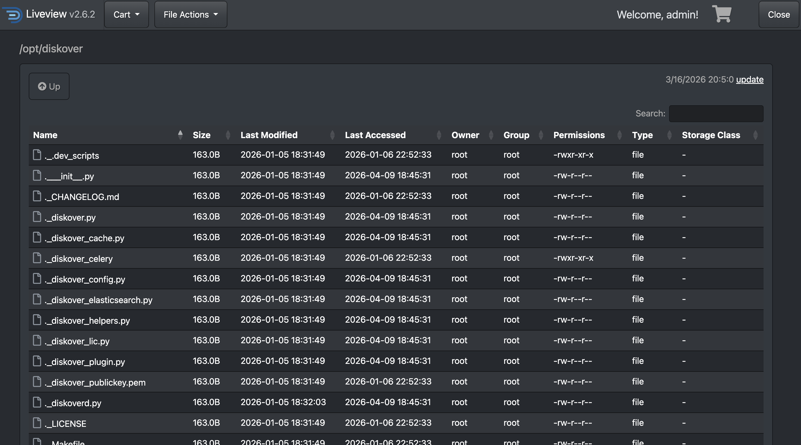Sort table by Size column arrows
Image resolution: width=801 pixels, height=445 pixels.
[x=228, y=135]
